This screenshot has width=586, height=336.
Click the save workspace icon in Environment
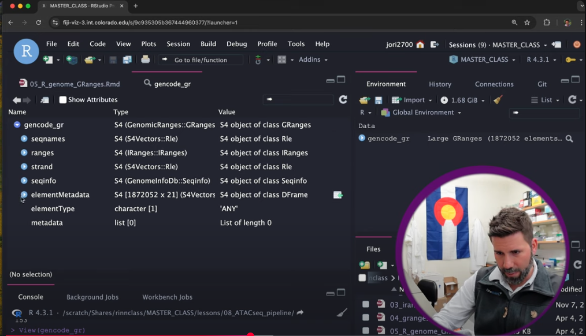point(379,100)
